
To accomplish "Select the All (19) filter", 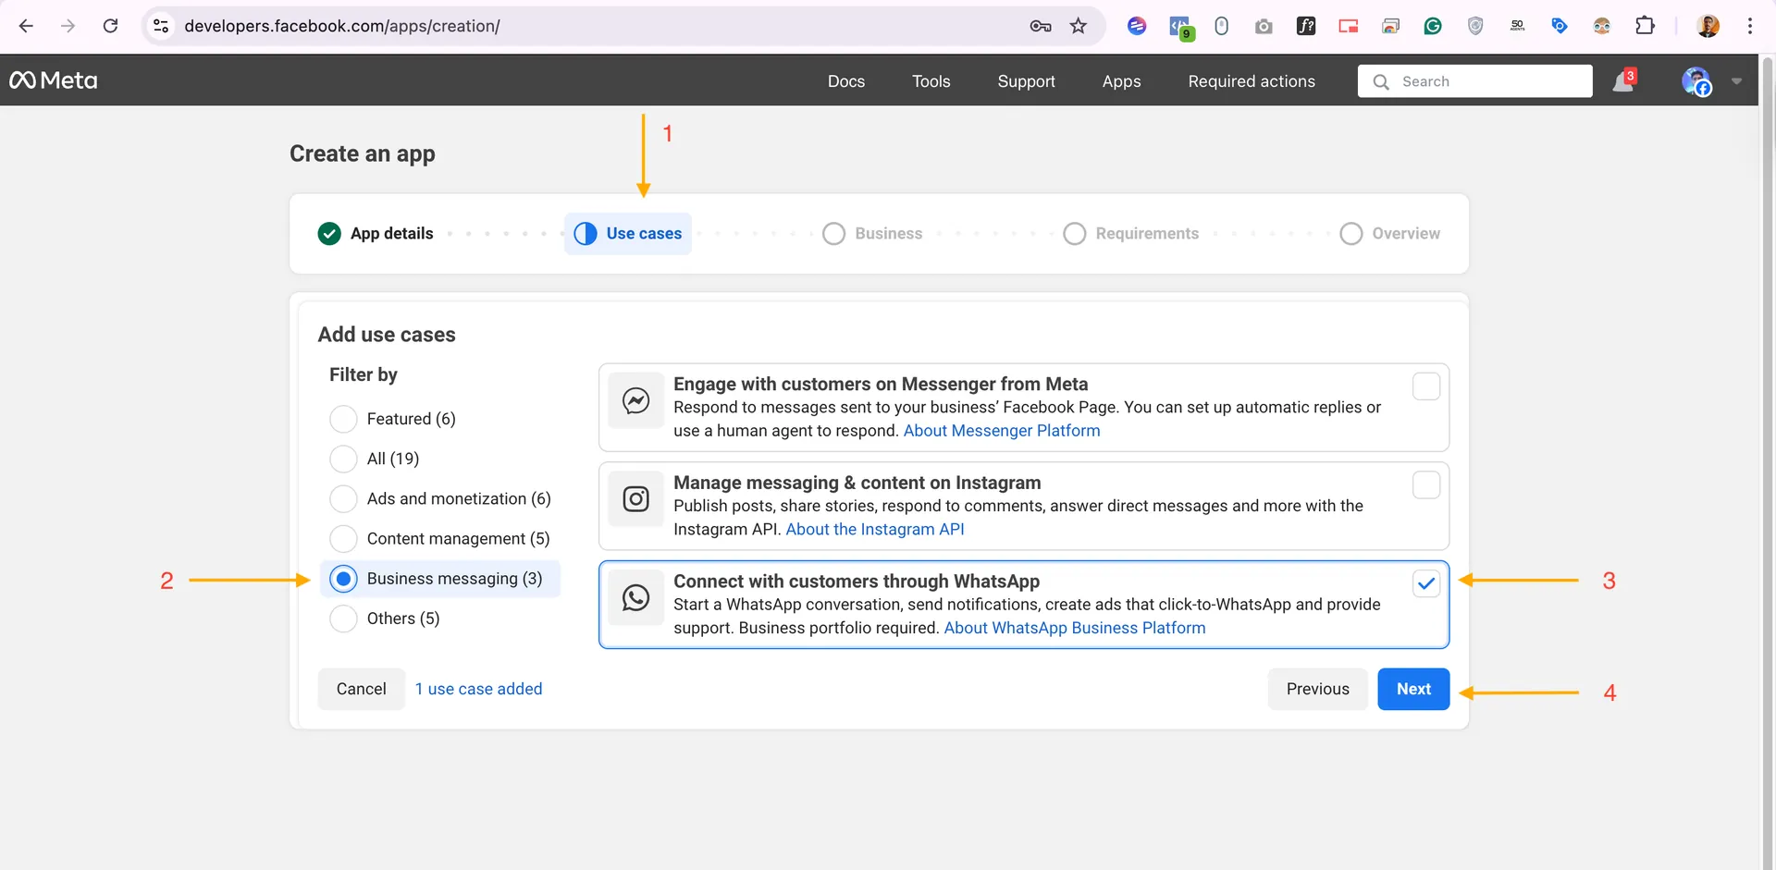I will tap(343, 459).
